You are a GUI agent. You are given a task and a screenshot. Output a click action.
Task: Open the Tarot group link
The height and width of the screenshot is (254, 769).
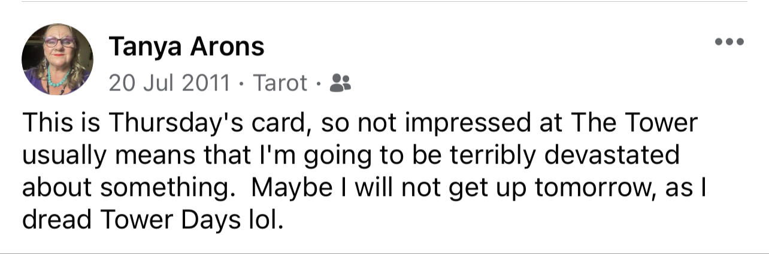(x=281, y=83)
